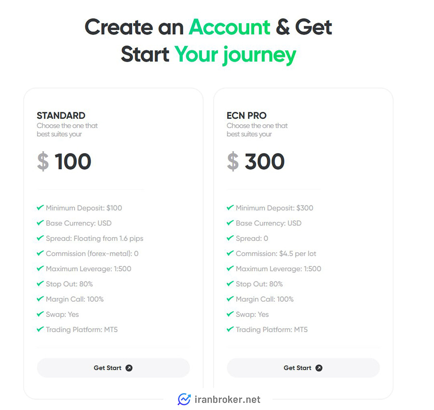Click the iranbroker.net chart logo icon

pyautogui.click(x=184, y=399)
